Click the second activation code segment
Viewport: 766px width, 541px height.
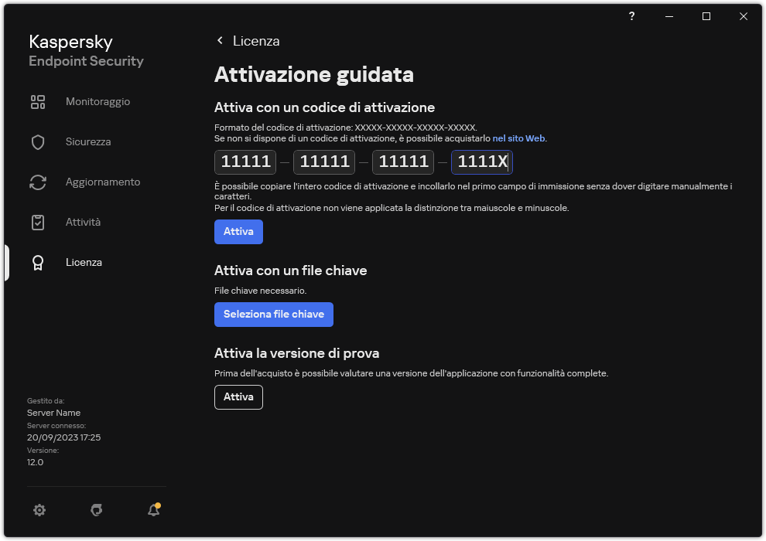(323, 162)
